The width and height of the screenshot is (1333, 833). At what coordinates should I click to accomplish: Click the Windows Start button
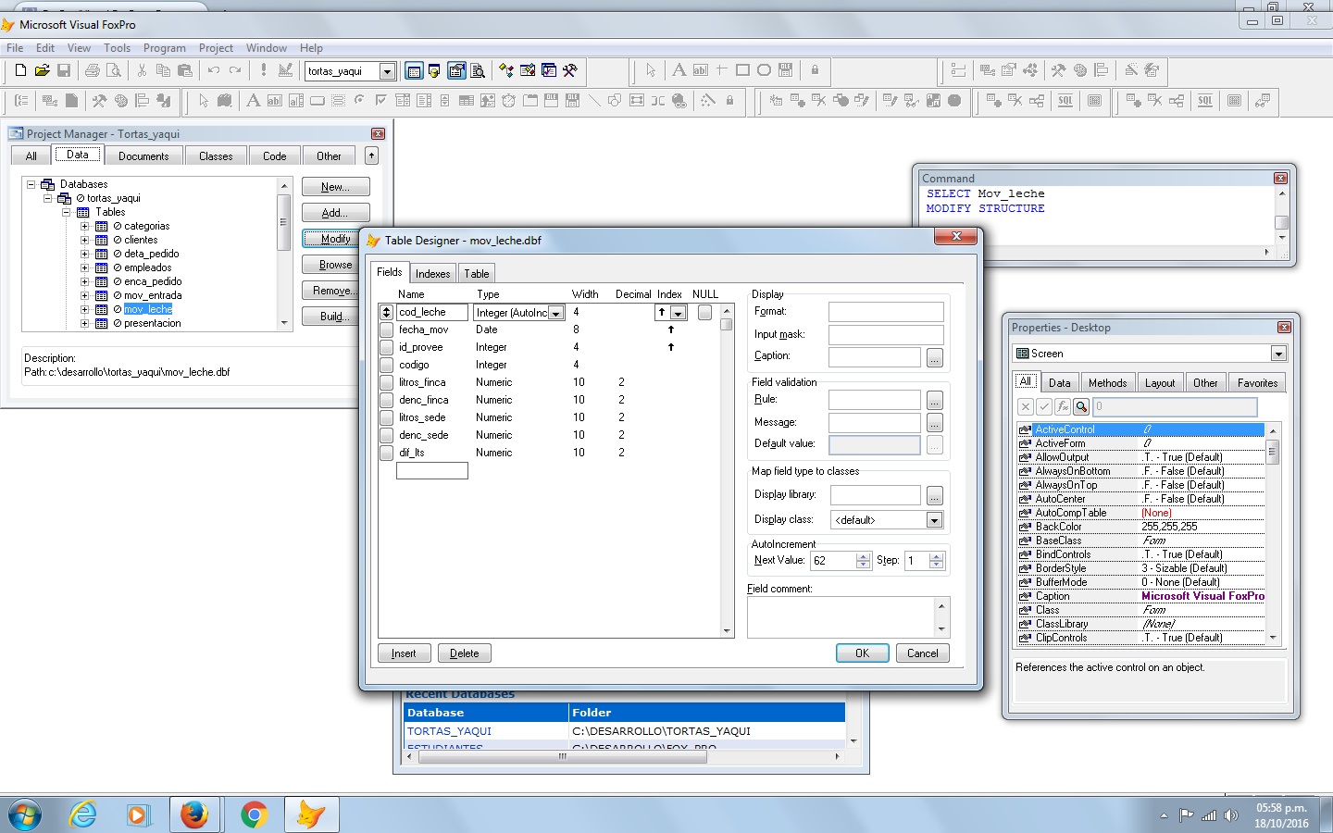[x=25, y=814]
